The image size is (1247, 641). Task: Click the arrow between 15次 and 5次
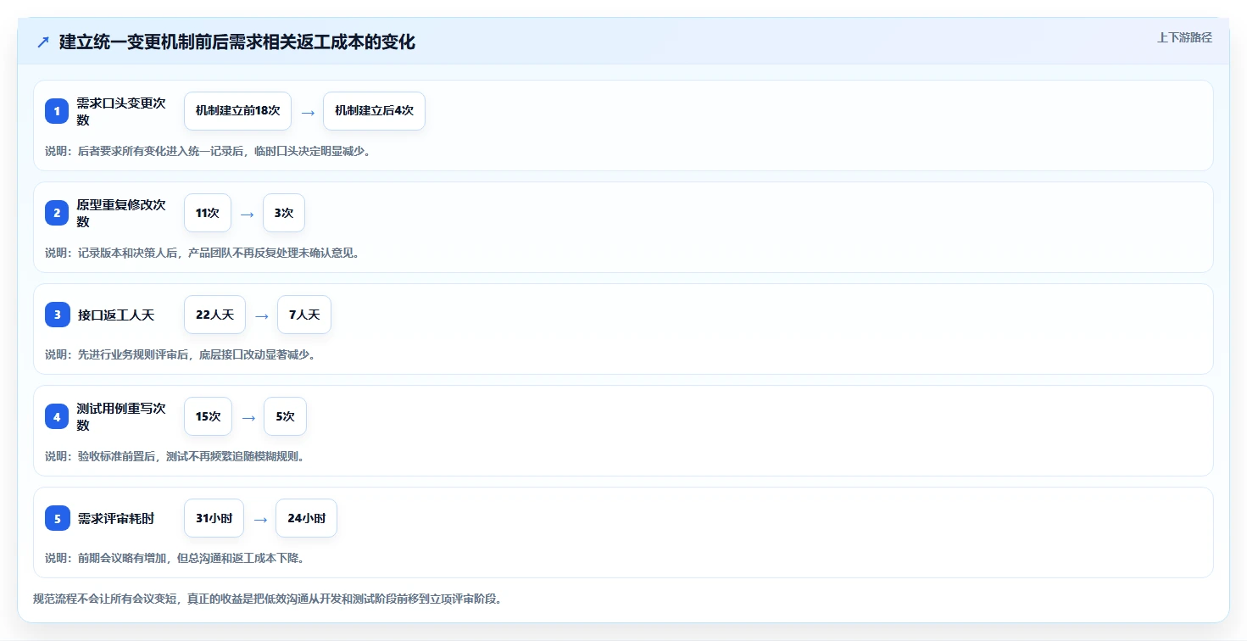pyautogui.click(x=248, y=417)
